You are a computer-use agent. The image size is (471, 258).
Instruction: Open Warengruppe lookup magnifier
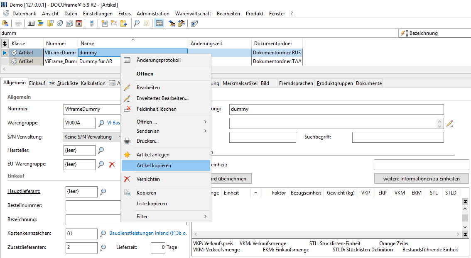[x=101, y=123]
